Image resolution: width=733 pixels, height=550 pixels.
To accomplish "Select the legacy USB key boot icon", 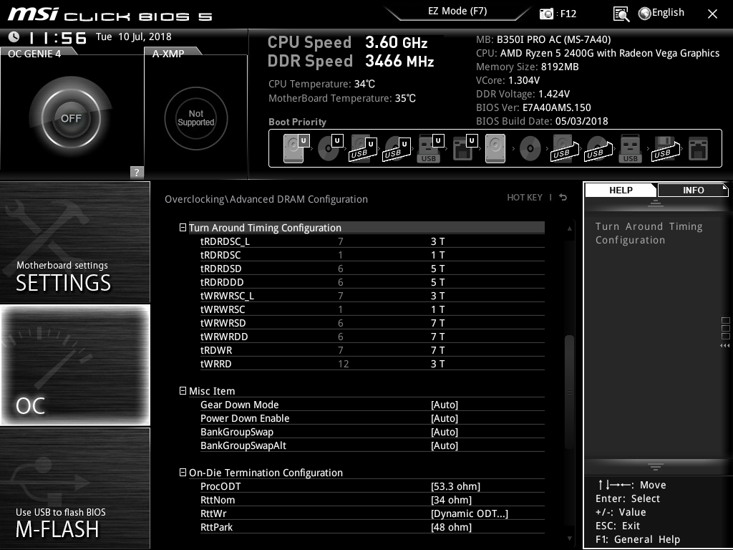I will (630, 148).
